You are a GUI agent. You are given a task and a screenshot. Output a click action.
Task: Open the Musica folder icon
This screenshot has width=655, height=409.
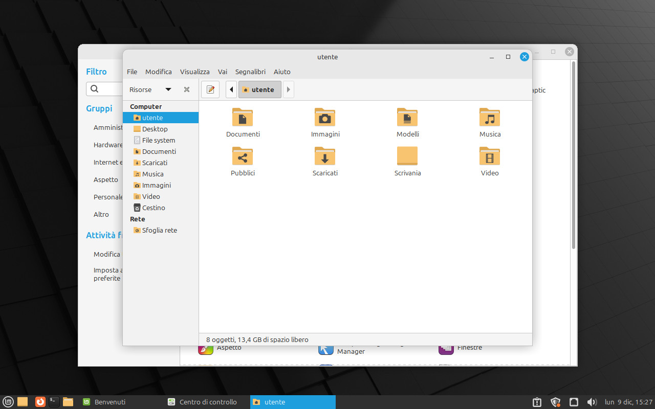(490, 118)
